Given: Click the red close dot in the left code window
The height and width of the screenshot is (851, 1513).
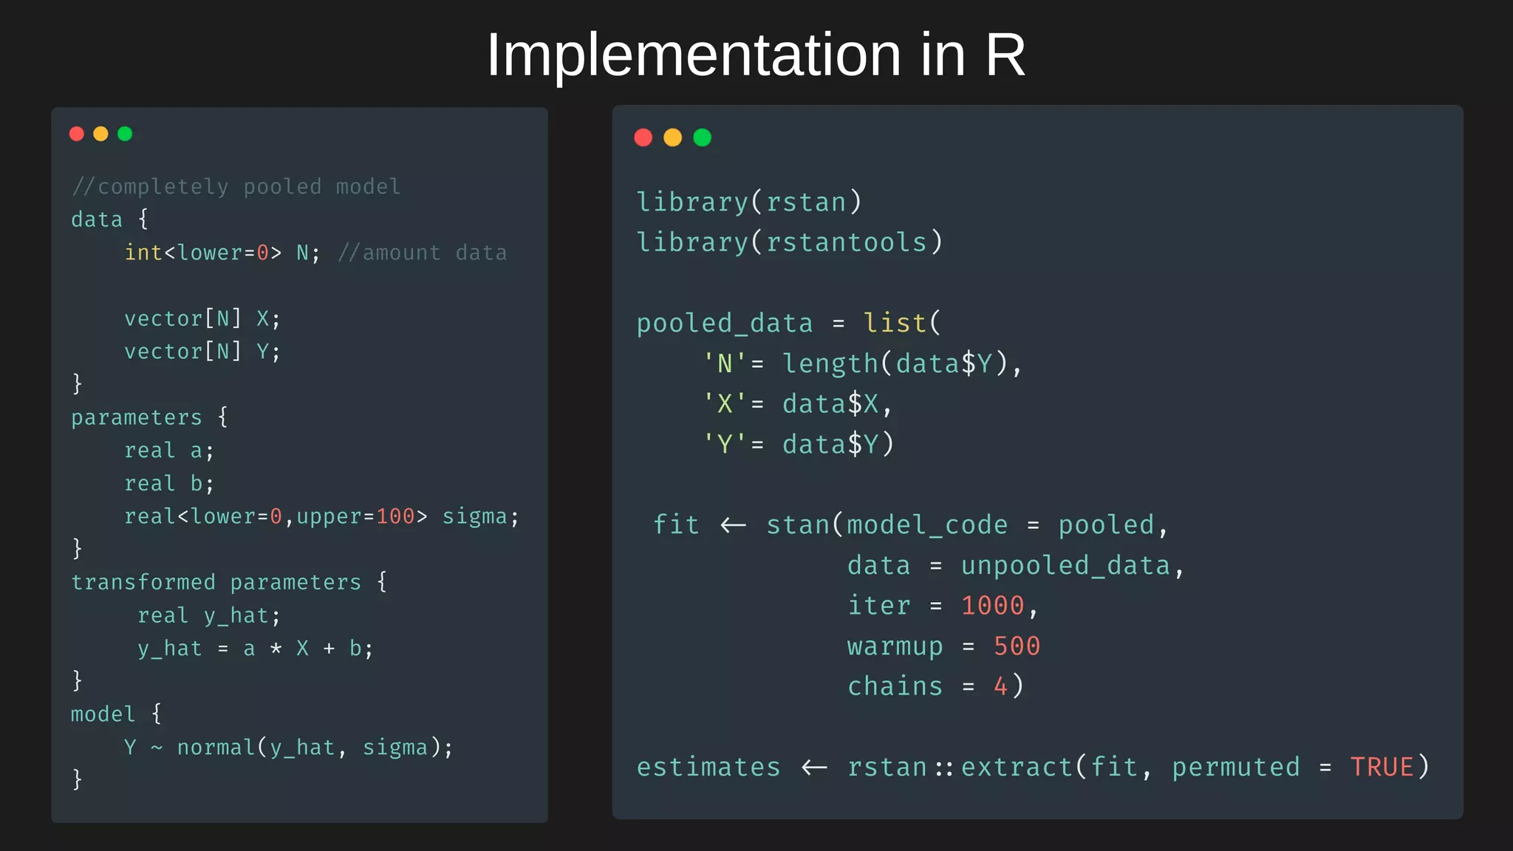Looking at the screenshot, I should click(77, 134).
